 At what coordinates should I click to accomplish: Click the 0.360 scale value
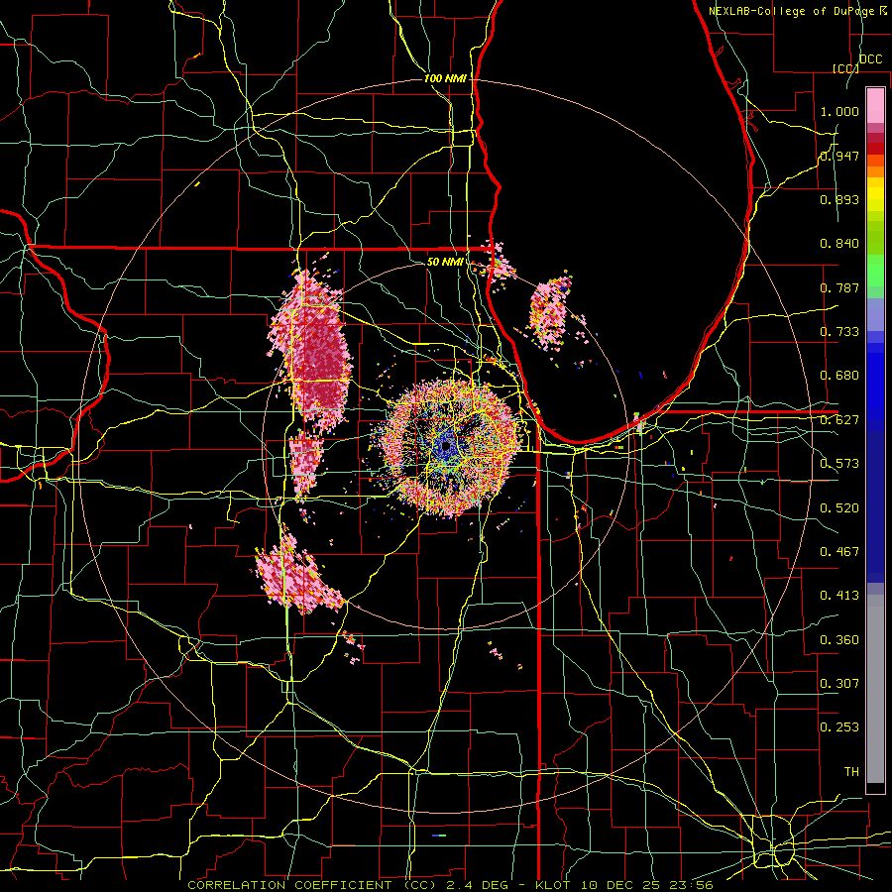[839, 640]
